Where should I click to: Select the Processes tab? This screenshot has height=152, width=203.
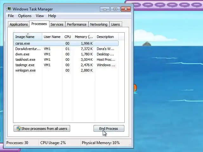[x=39, y=24]
